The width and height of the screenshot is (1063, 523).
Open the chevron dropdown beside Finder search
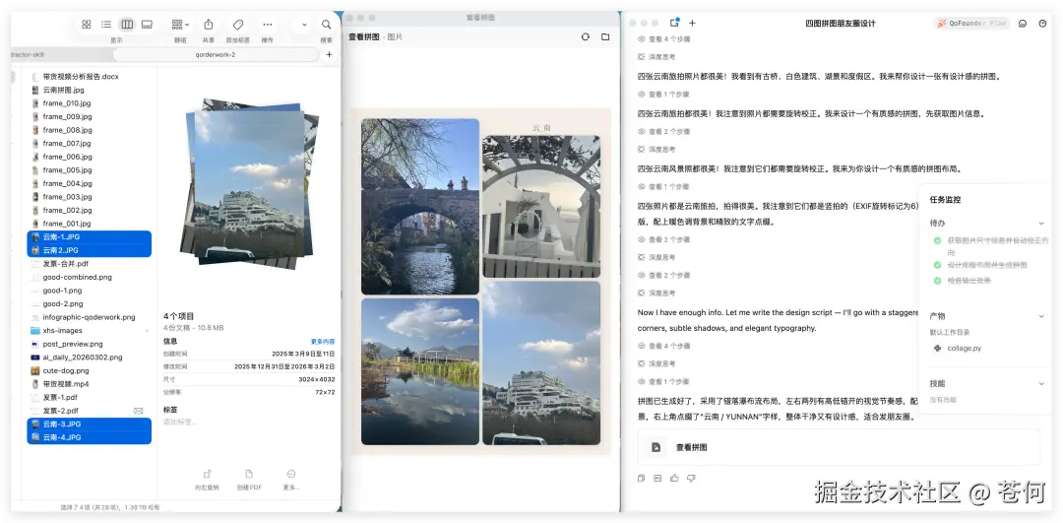tap(304, 25)
